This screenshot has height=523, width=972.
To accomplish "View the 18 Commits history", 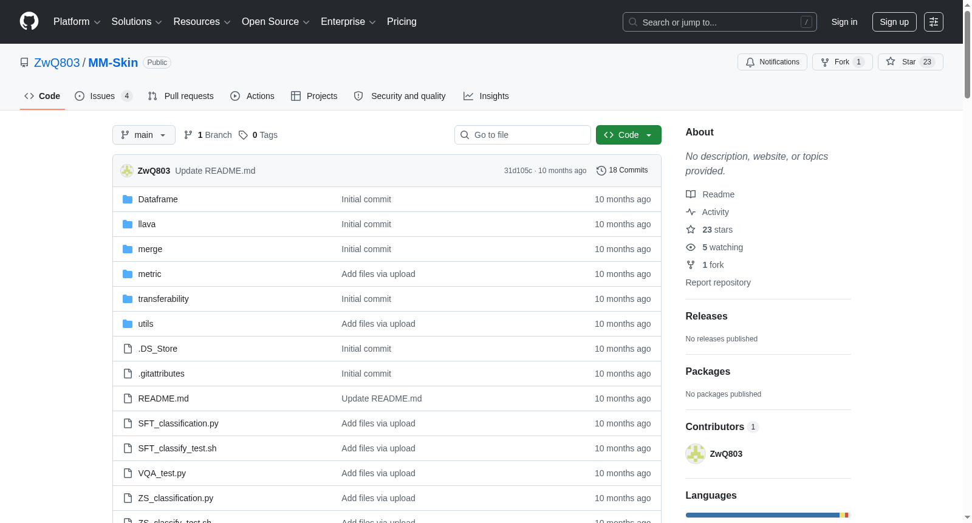I will (x=622, y=170).
